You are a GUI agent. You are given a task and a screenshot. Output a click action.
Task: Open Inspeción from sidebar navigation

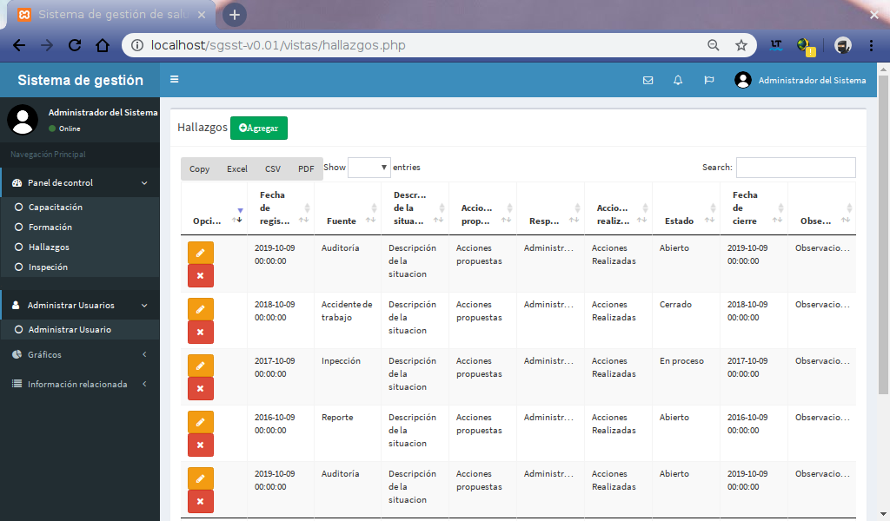point(48,267)
